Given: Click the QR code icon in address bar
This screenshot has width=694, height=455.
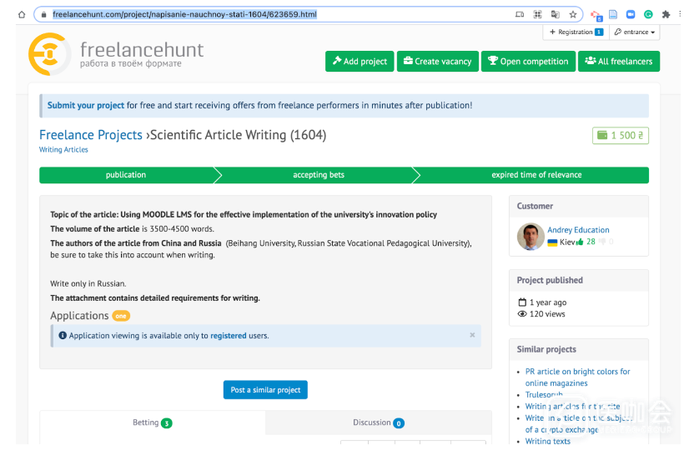Looking at the screenshot, I should tap(537, 14).
